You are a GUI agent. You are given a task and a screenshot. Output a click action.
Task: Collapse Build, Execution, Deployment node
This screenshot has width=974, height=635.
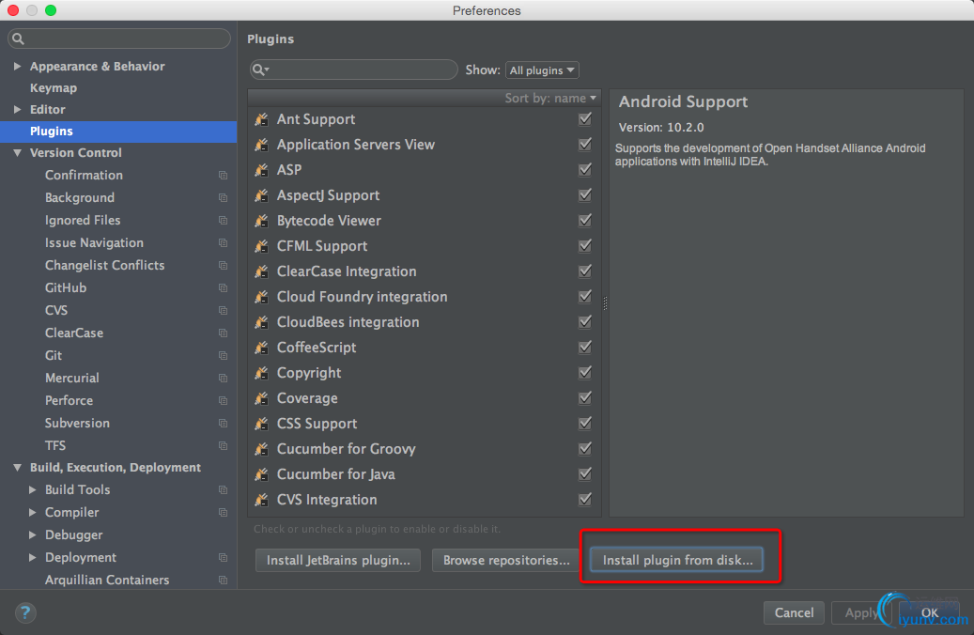click(18, 467)
